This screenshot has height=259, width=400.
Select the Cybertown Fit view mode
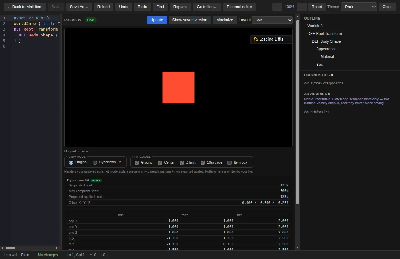pyautogui.click(x=95, y=162)
